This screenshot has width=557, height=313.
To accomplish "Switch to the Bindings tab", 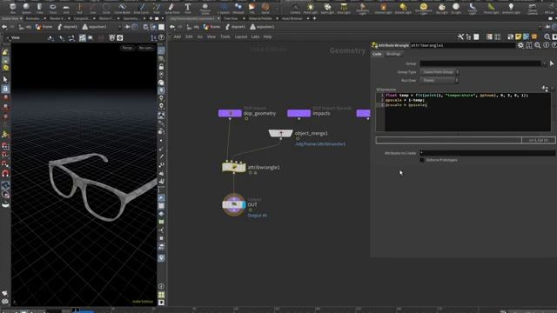I will click(x=393, y=54).
